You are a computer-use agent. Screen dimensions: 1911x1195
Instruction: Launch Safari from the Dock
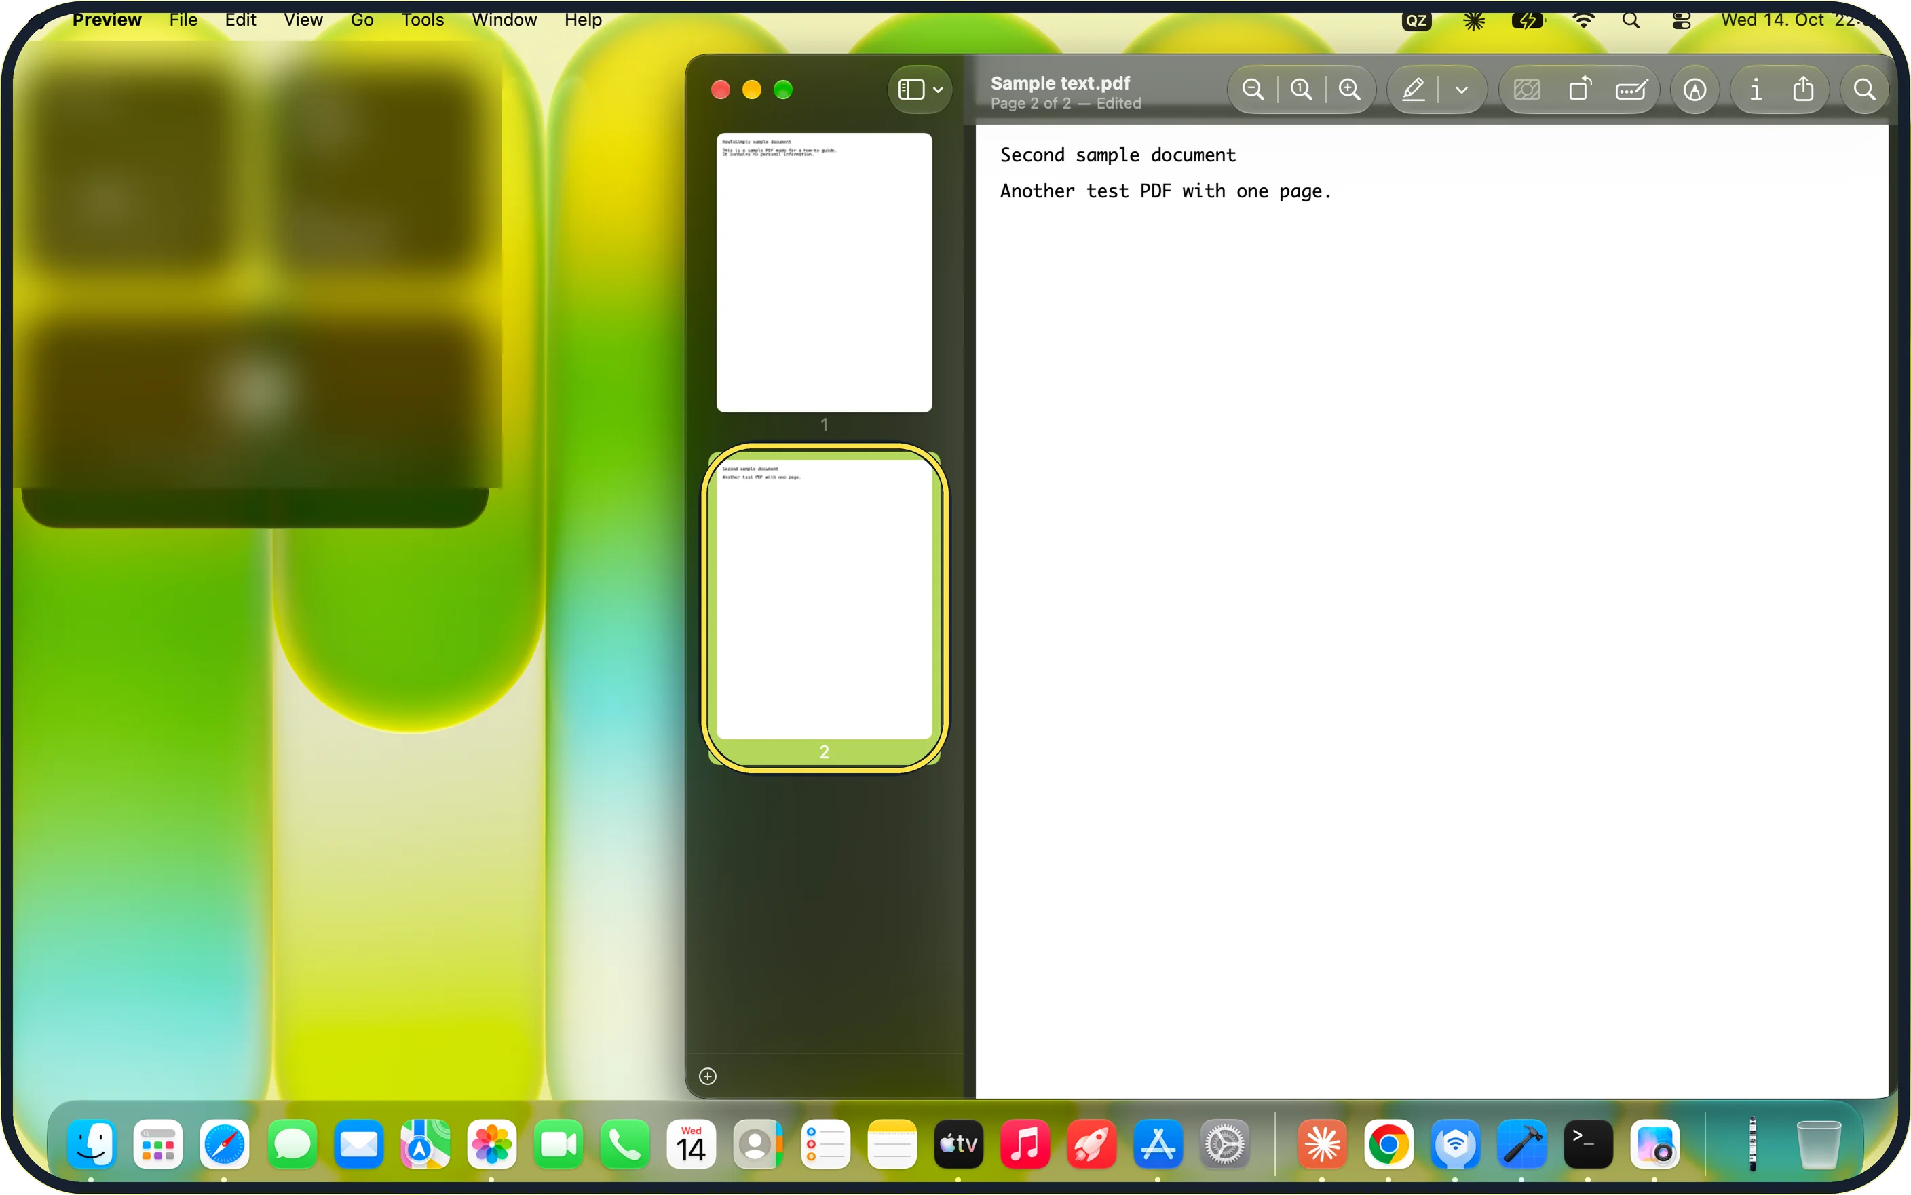pos(225,1144)
